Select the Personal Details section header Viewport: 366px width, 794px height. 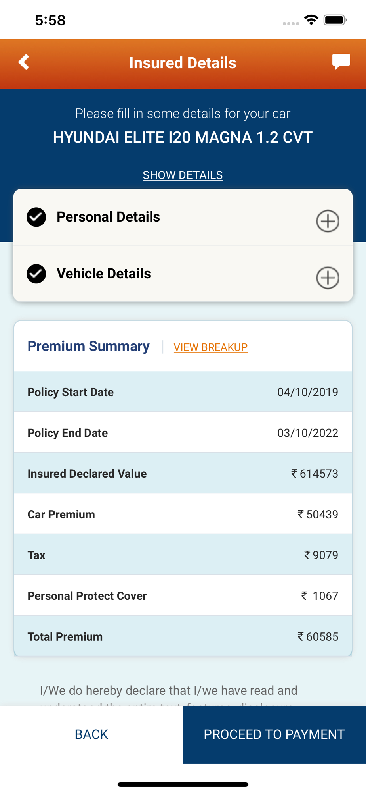[183, 217]
